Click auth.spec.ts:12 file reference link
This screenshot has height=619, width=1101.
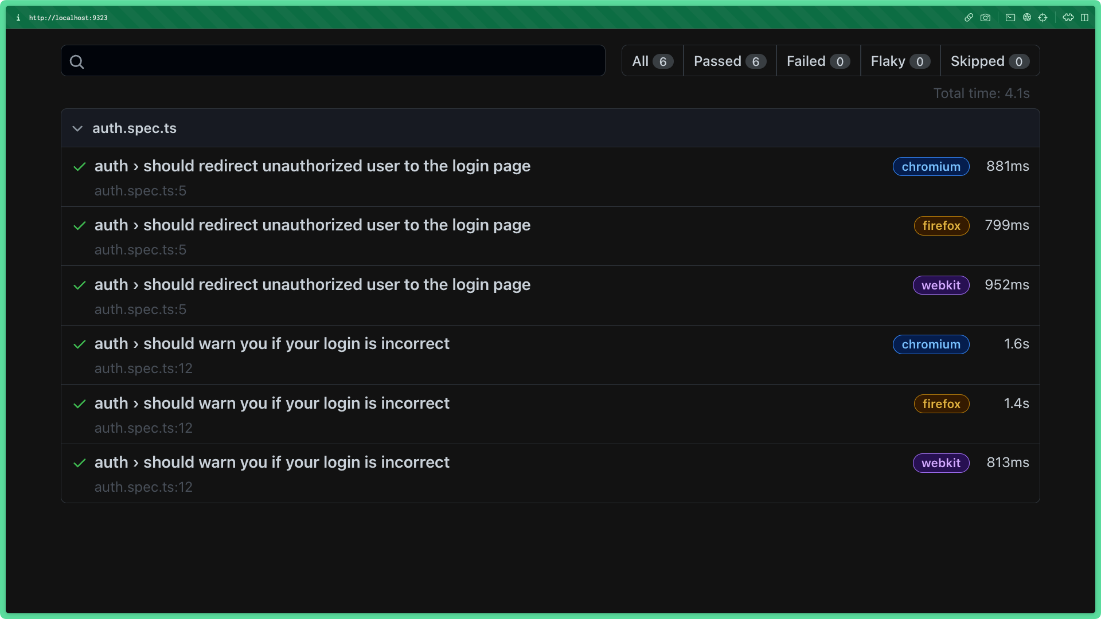(x=143, y=368)
